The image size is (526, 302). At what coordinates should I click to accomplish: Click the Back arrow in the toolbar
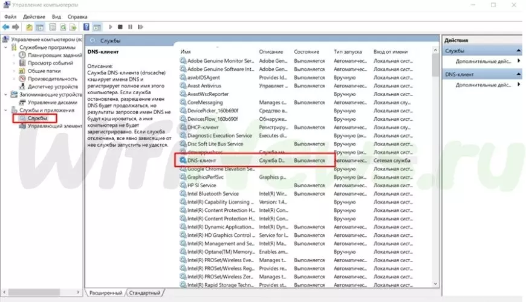click(6, 27)
